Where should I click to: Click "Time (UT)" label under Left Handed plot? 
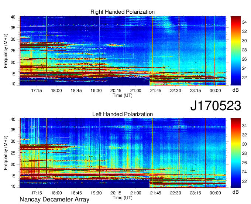123,198
